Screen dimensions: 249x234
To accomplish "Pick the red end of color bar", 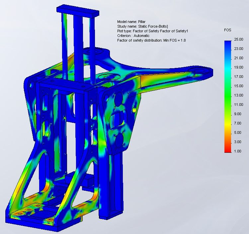I will [228, 150].
